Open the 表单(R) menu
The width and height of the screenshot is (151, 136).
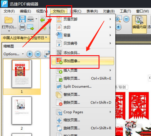92,11
